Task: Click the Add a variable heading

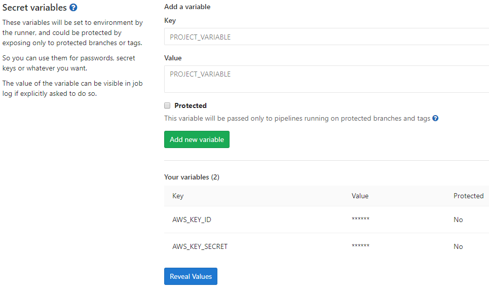Action: pos(187,7)
